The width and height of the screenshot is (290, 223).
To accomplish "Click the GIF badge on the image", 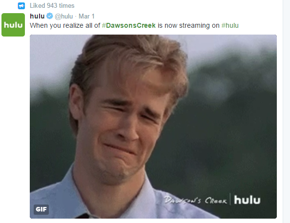I will click(x=41, y=209).
